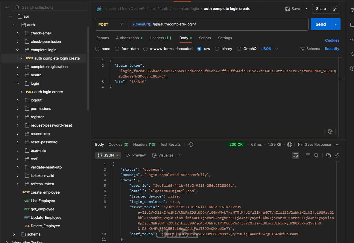The image size is (354, 243).
Task: Click the Beautify link
Action: pyautogui.click(x=332, y=49)
